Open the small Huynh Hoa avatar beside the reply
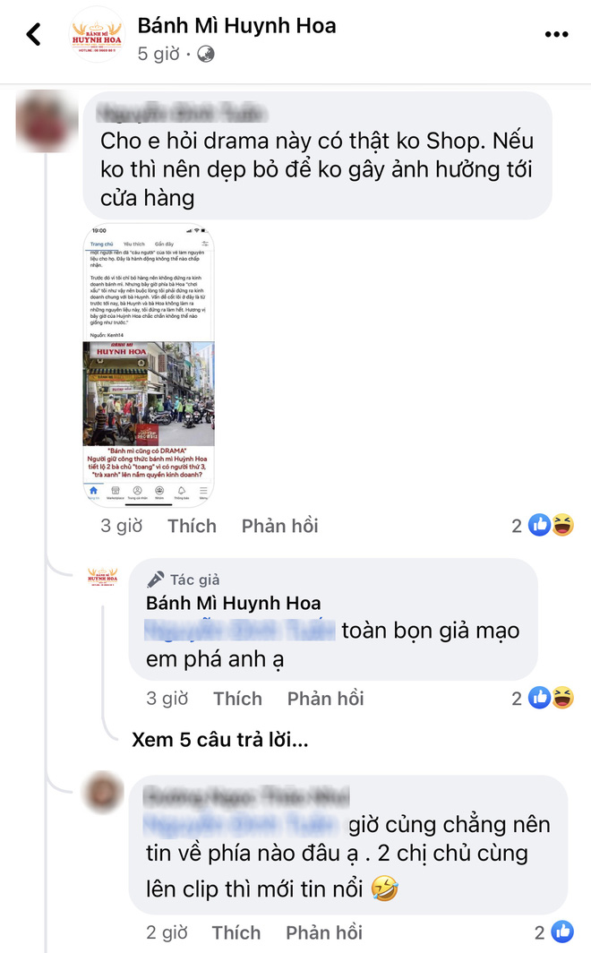591x953 pixels. pyautogui.click(x=103, y=577)
